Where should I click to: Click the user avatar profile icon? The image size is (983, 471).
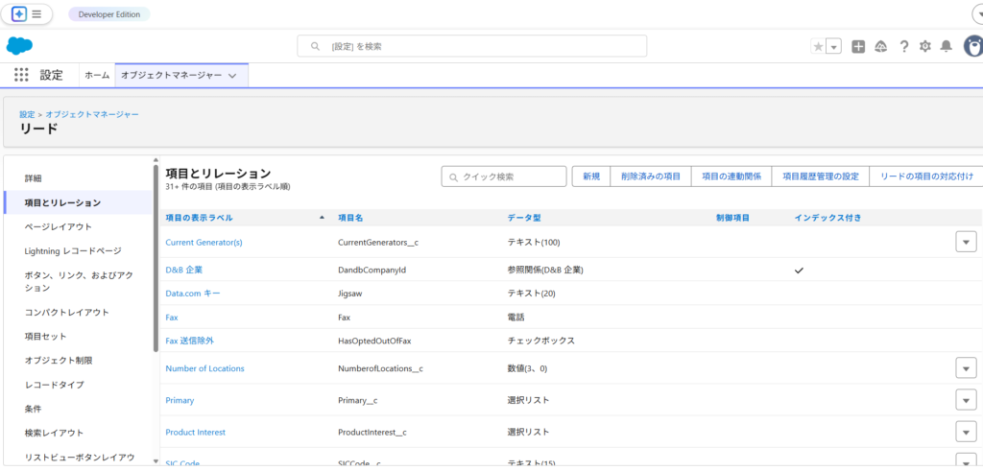[x=972, y=46]
